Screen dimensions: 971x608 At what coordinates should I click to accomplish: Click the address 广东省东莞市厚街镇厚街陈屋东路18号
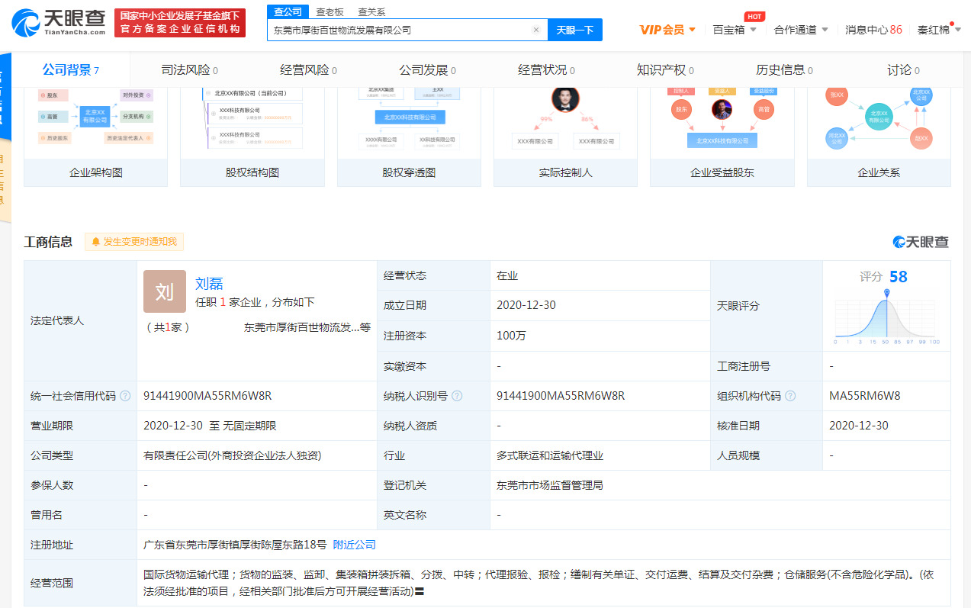(235, 545)
